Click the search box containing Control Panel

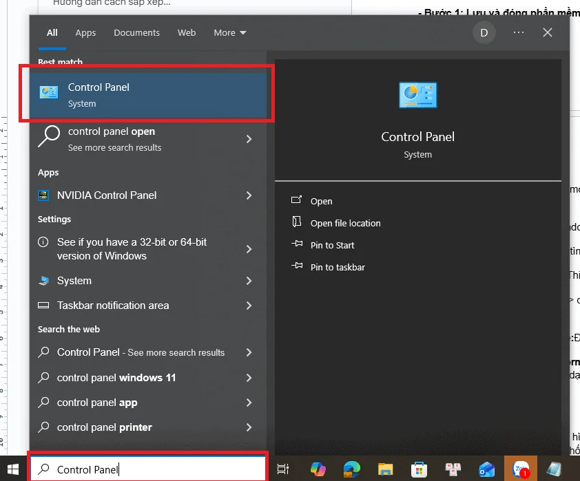(148, 469)
